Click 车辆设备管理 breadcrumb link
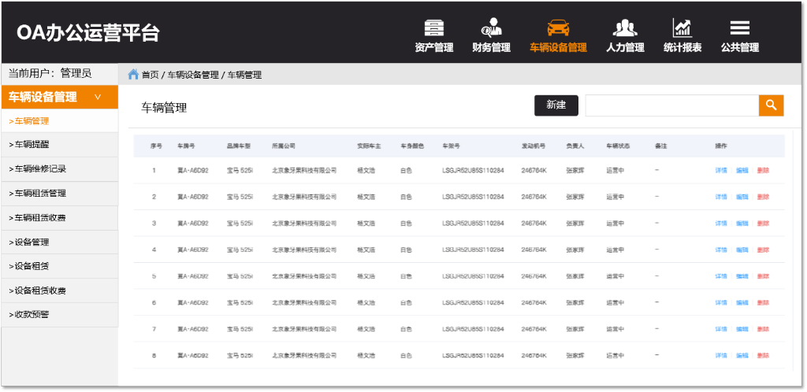Screen dimensions: 807x392 click(192, 76)
